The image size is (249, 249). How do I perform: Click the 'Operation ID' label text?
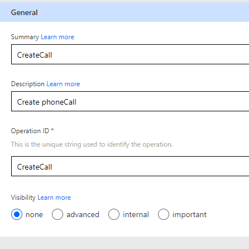point(30,131)
